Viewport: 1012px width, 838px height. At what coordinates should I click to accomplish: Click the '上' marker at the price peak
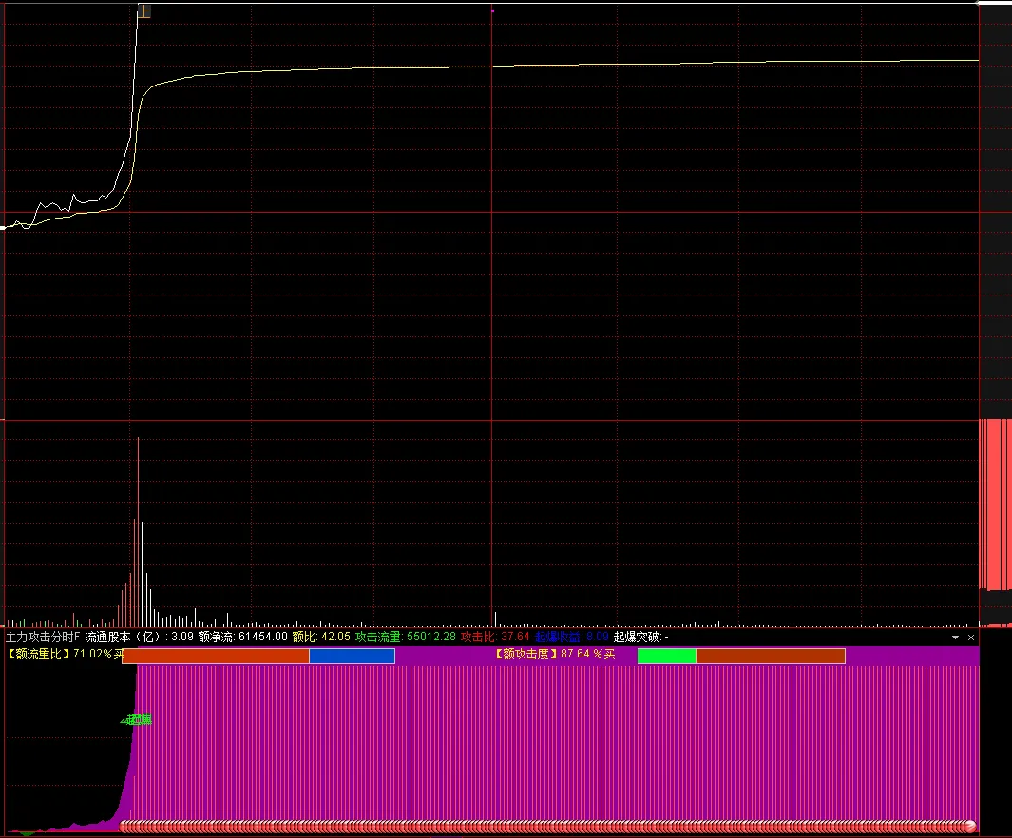point(144,11)
